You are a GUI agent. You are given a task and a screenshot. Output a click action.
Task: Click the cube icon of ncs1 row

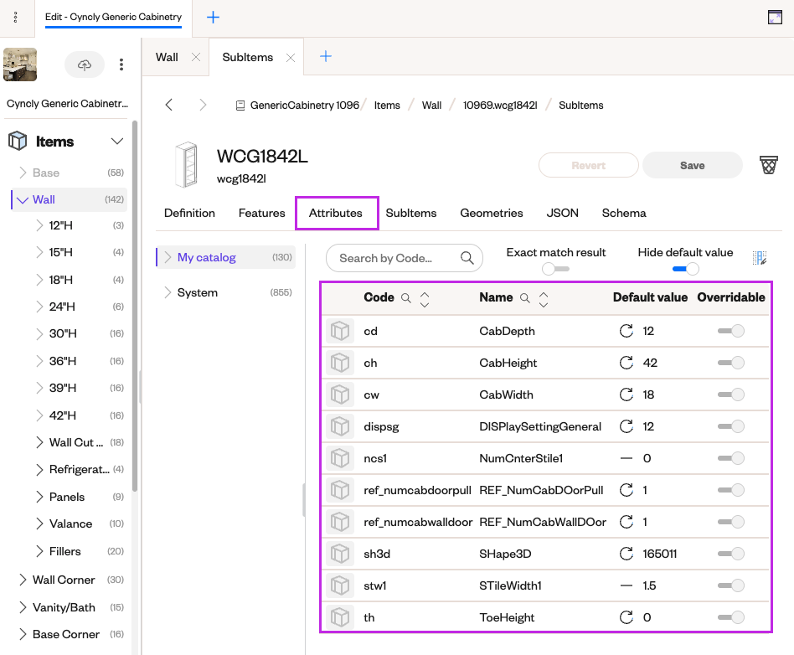(x=340, y=458)
